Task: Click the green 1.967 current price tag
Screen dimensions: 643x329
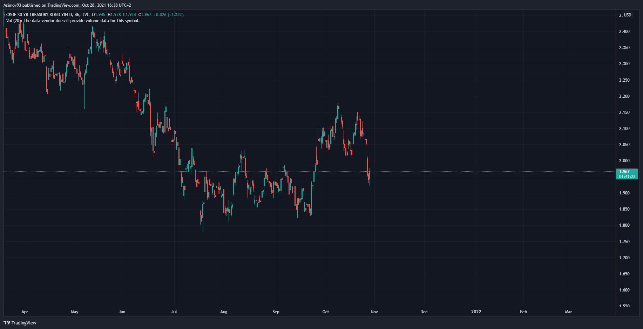Action: click(624, 171)
